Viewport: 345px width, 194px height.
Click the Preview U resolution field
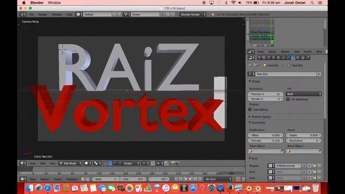(266, 94)
